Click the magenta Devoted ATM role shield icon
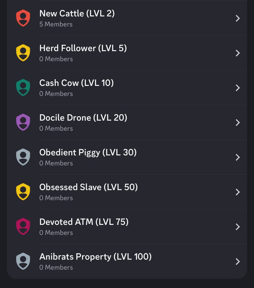Viewport: 254px width, 288px height. (23, 227)
